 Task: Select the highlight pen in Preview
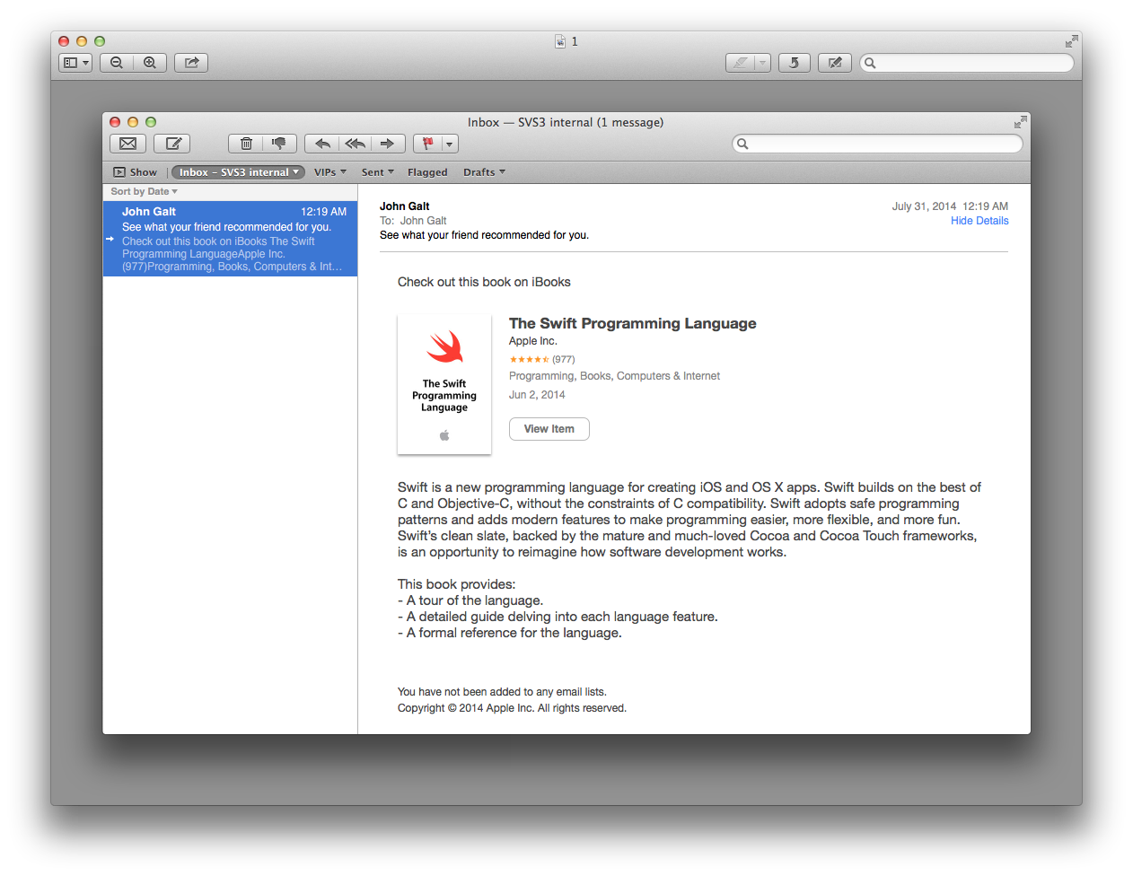click(740, 63)
